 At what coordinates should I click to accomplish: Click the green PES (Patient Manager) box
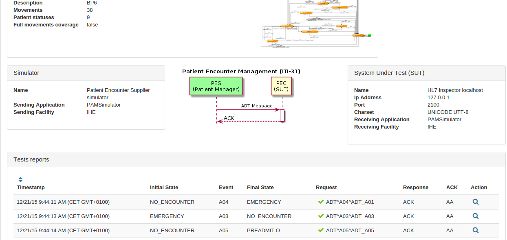[x=216, y=86]
